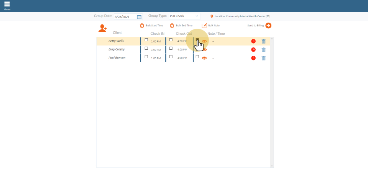Open the hamburger Menu
Image resolution: width=368 pixels, height=169 pixels.
7,5
